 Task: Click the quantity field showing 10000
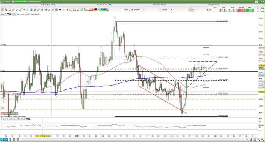[x=125, y=10]
